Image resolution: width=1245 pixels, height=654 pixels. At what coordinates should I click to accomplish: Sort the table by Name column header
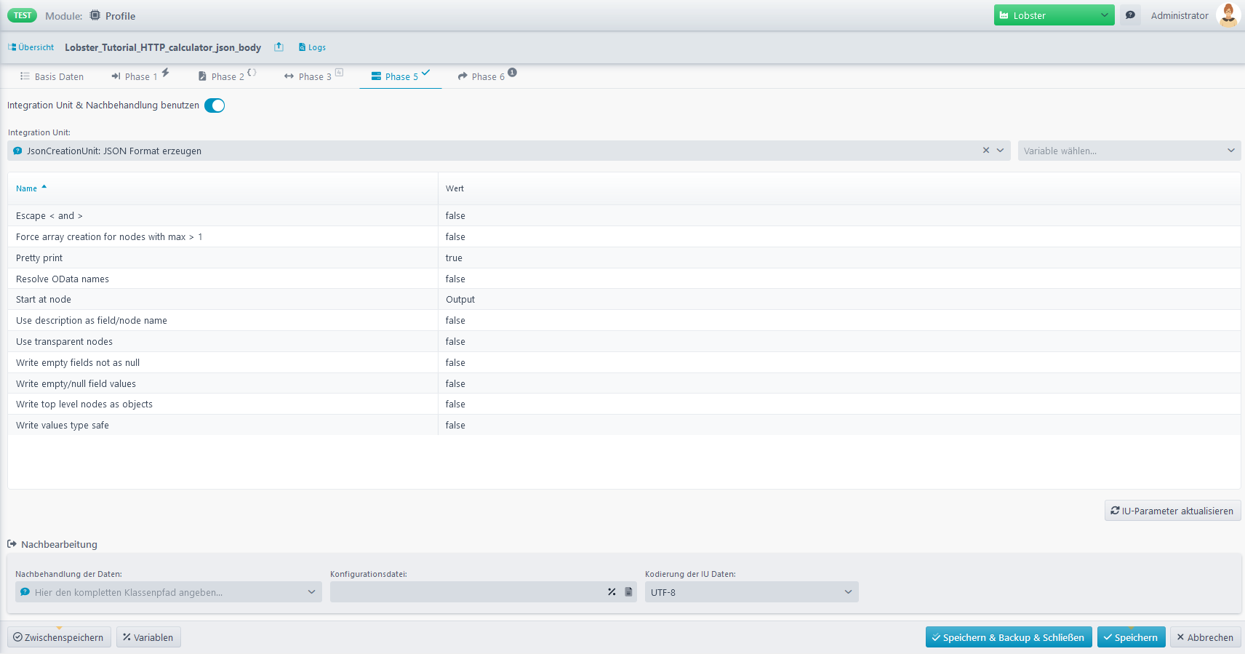click(x=27, y=188)
